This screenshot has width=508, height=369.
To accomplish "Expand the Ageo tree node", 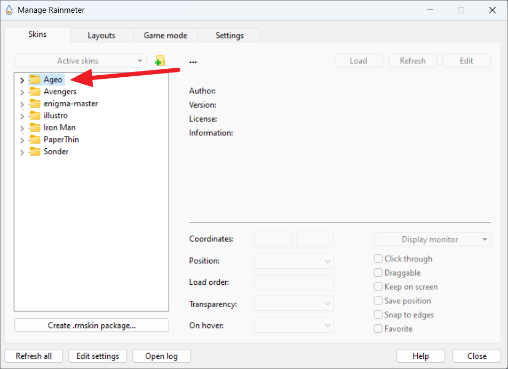I will (x=22, y=81).
